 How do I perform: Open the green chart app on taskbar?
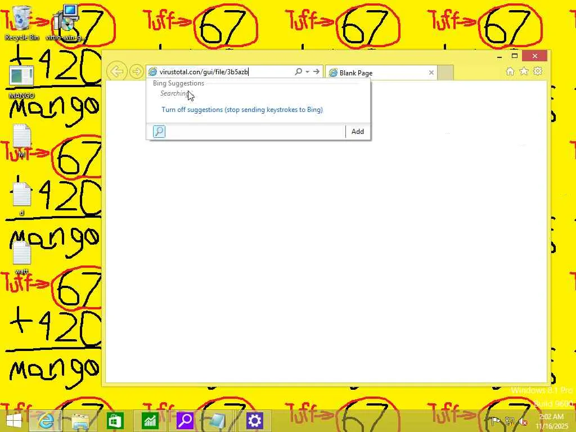150,421
